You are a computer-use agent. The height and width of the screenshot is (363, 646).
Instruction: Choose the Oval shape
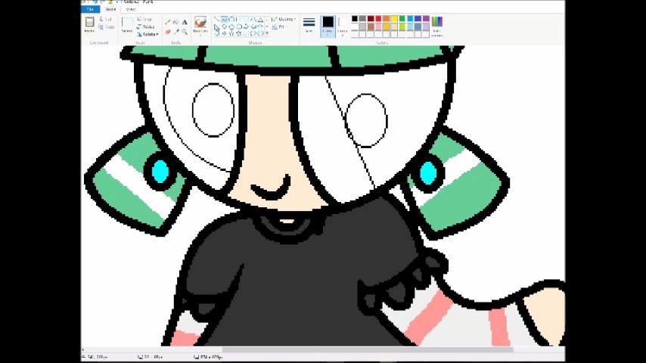point(231,20)
